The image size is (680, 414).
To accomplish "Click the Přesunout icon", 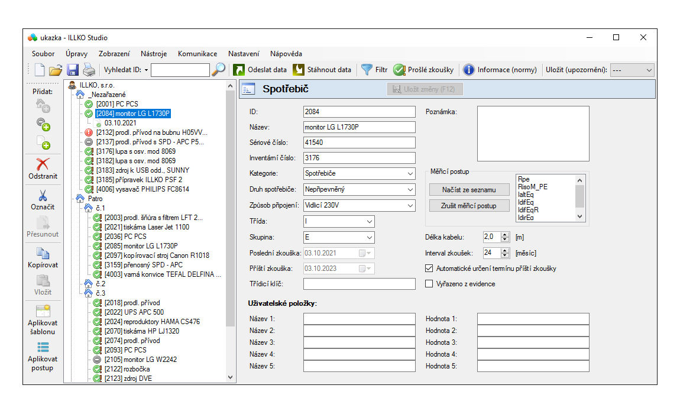I will (43, 222).
